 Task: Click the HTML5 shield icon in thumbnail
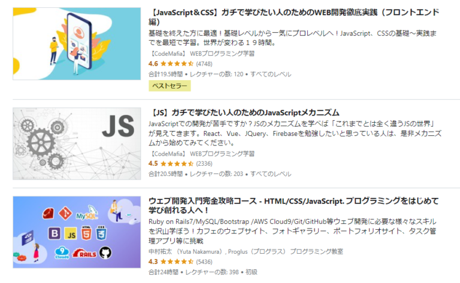86,233
